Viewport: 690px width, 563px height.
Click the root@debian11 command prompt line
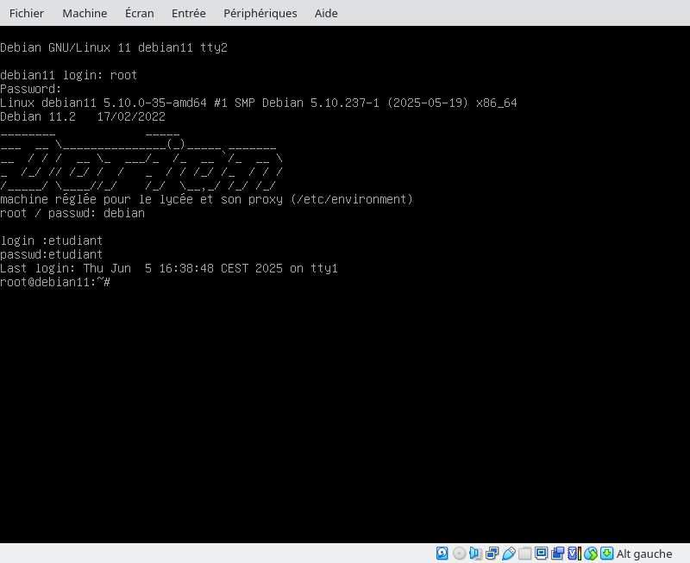(55, 282)
